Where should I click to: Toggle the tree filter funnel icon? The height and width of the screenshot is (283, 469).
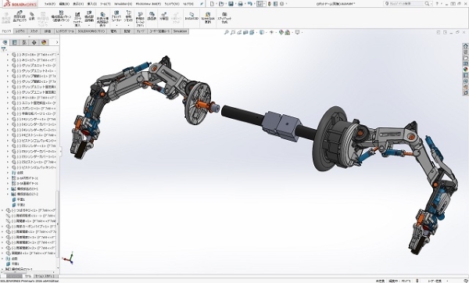click(4, 49)
